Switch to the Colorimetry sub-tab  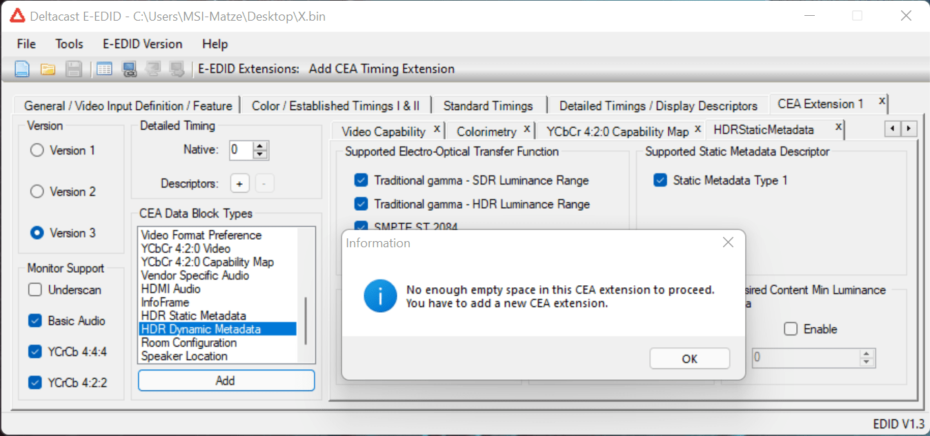486,132
